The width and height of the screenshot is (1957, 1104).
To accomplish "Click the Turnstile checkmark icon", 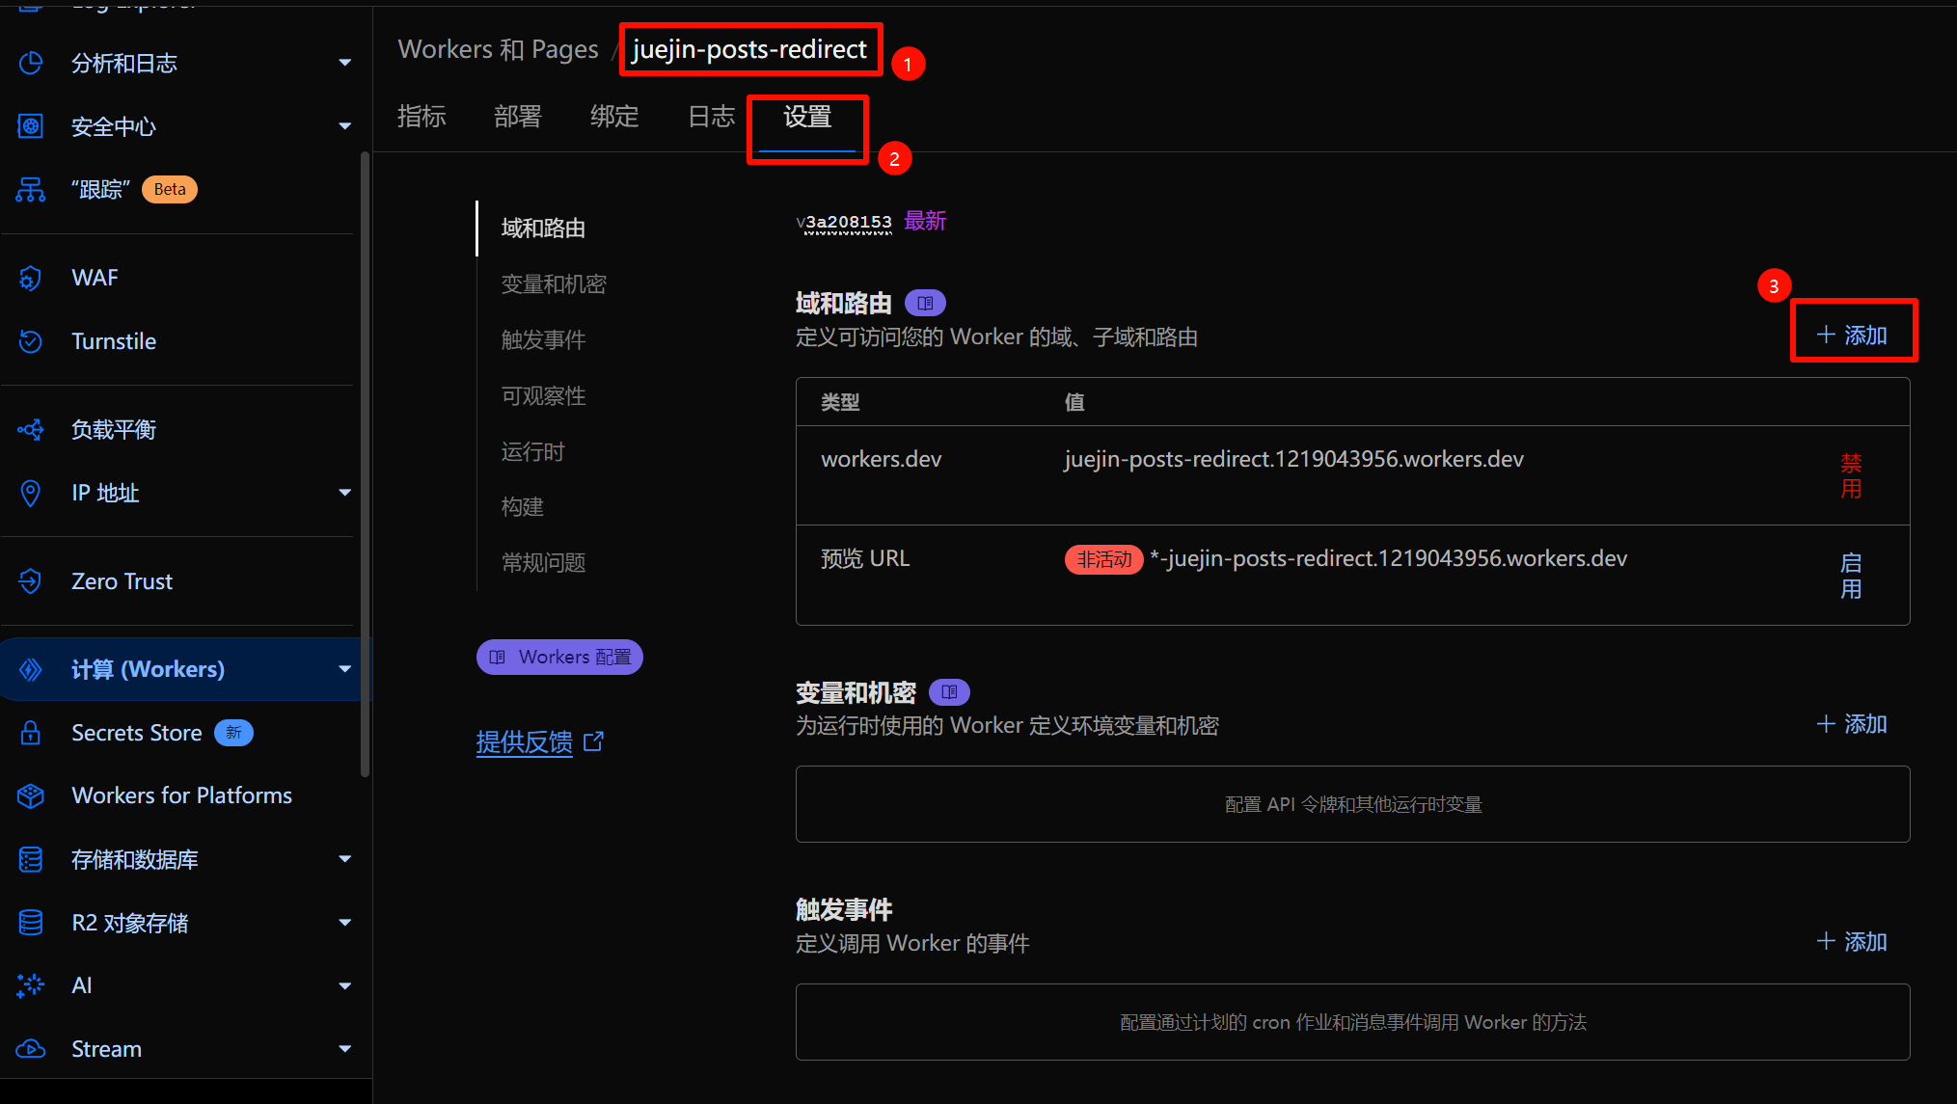I will [x=31, y=341].
